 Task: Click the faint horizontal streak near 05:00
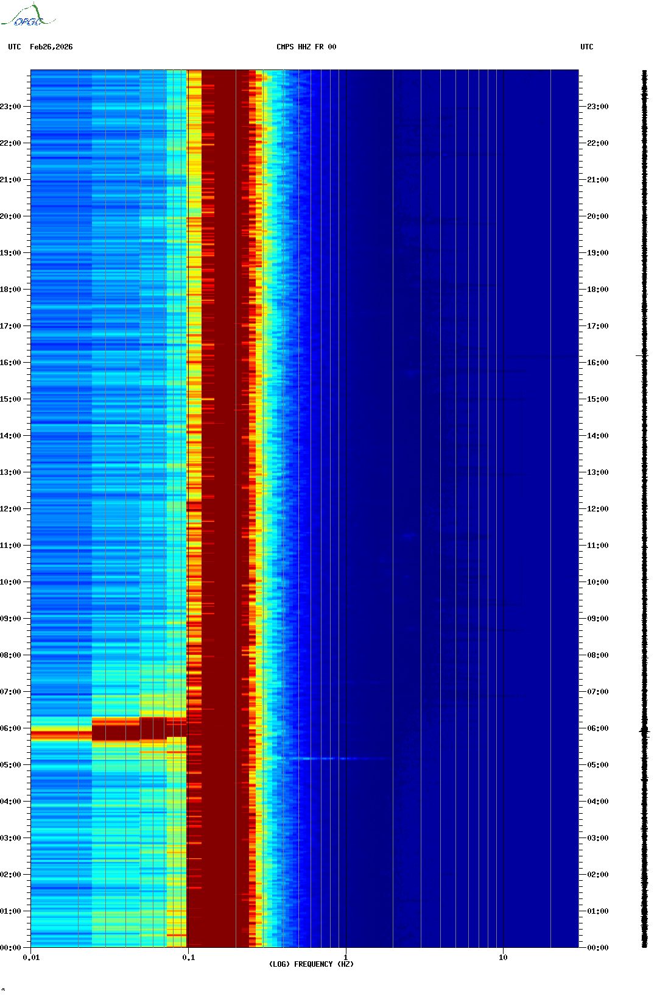(x=341, y=759)
